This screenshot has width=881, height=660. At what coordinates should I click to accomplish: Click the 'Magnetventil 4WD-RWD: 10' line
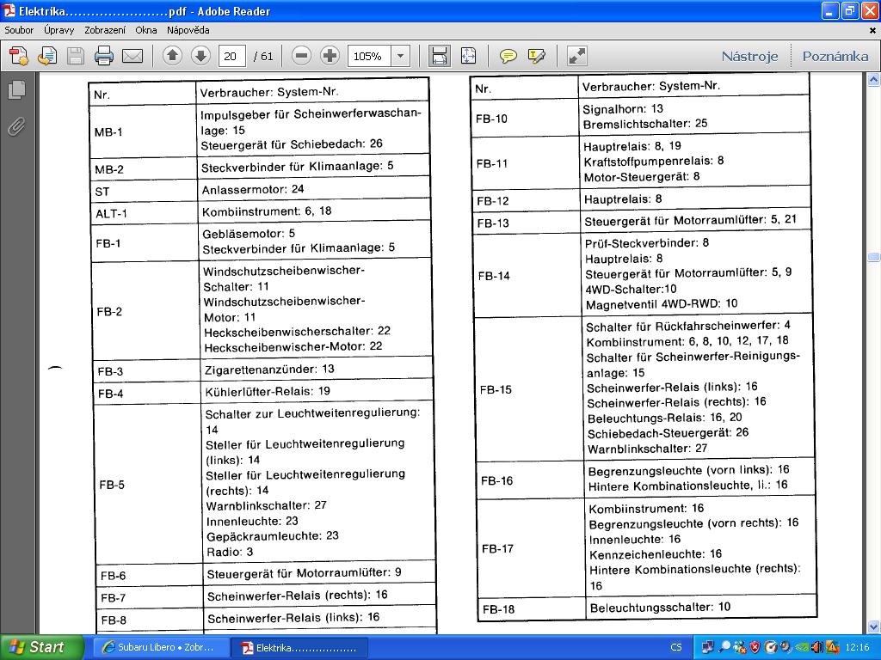(662, 304)
